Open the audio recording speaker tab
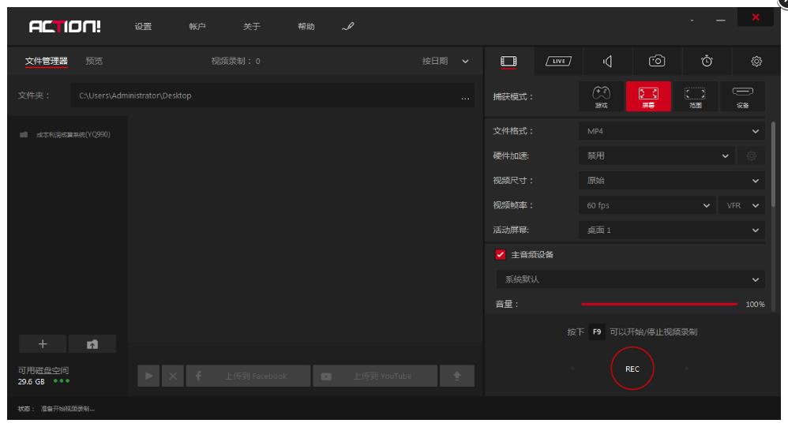This screenshot has height=427, width=788. pyautogui.click(x=608, y=61)
